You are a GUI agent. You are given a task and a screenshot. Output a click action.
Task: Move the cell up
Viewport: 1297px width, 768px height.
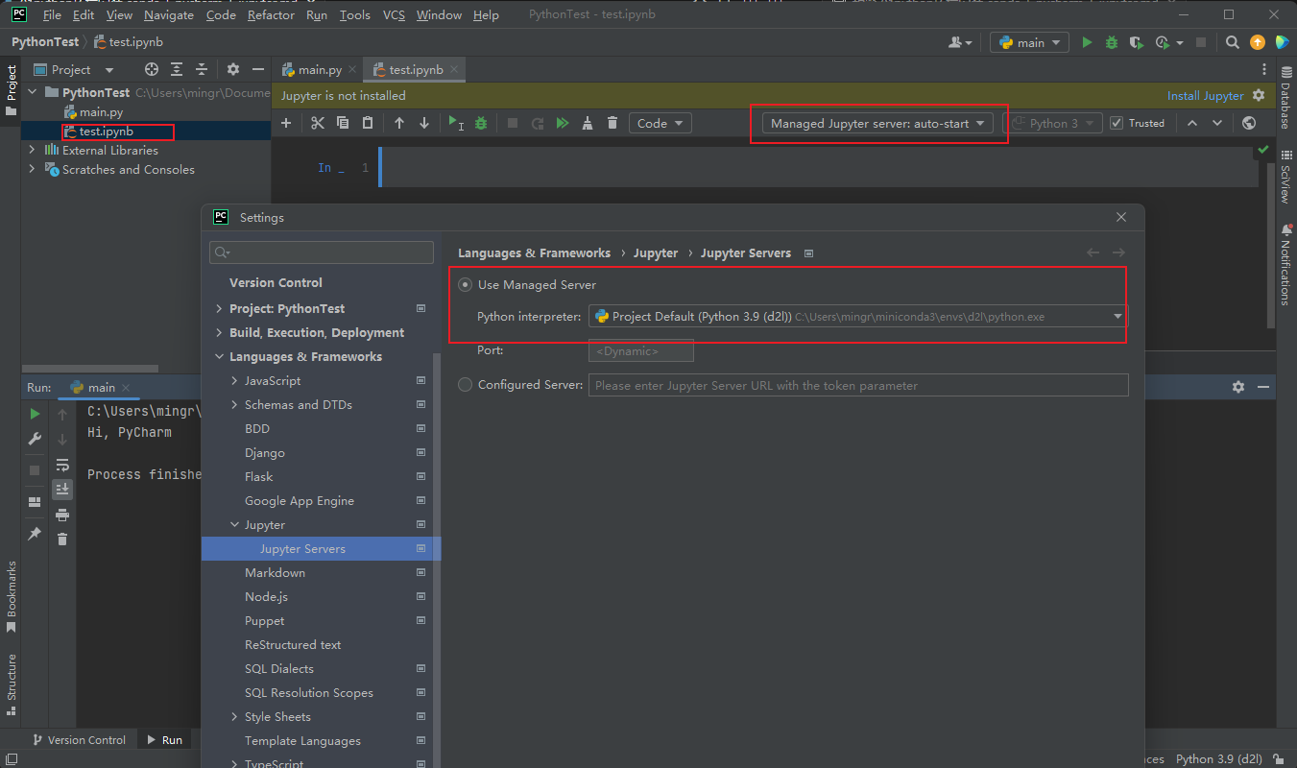(399, 123)
